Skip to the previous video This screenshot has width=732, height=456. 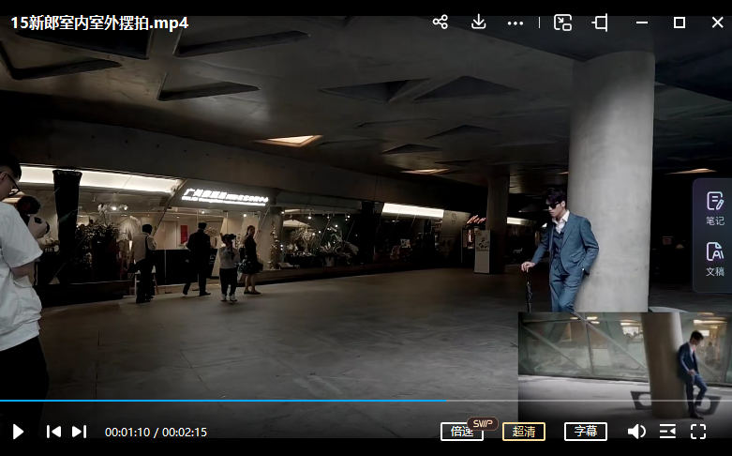coord(53,432)
